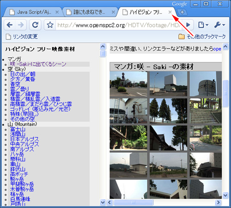
Task: Switch to the Java Script/Aj.. tab
Action: pyautogui.click(x=34, y=12)
